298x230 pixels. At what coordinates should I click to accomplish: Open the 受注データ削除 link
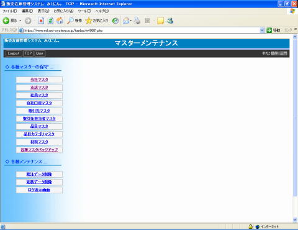[x=39, y=174]
